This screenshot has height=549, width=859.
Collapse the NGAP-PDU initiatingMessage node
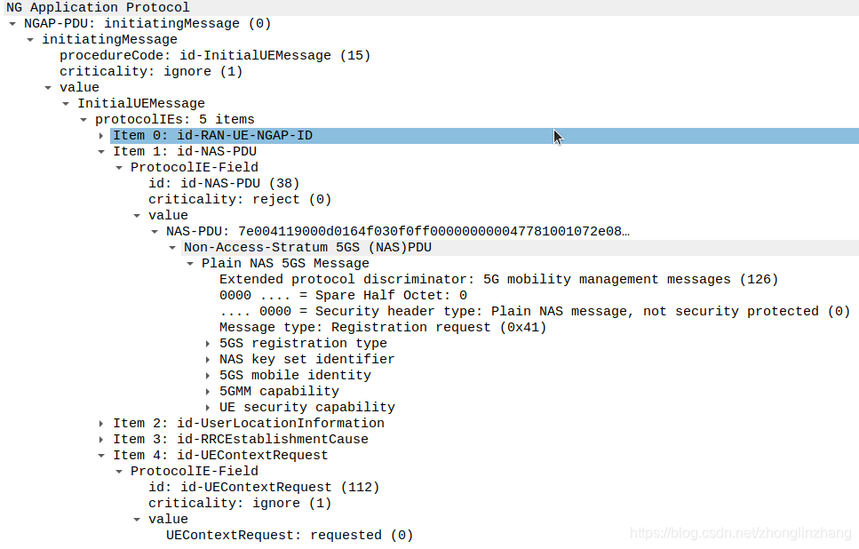[12, 24]
